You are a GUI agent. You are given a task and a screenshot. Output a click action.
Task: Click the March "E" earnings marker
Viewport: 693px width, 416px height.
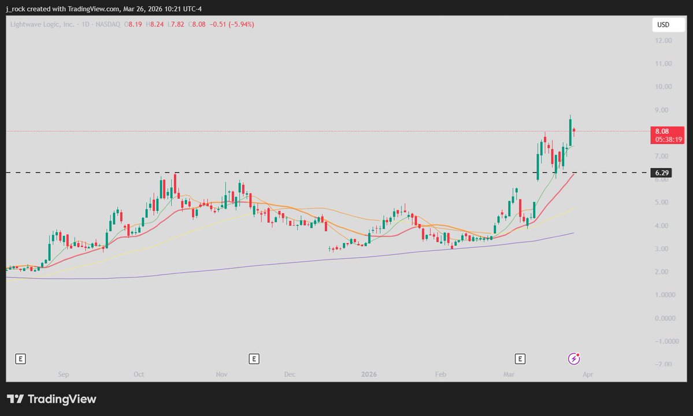point(520,359)
